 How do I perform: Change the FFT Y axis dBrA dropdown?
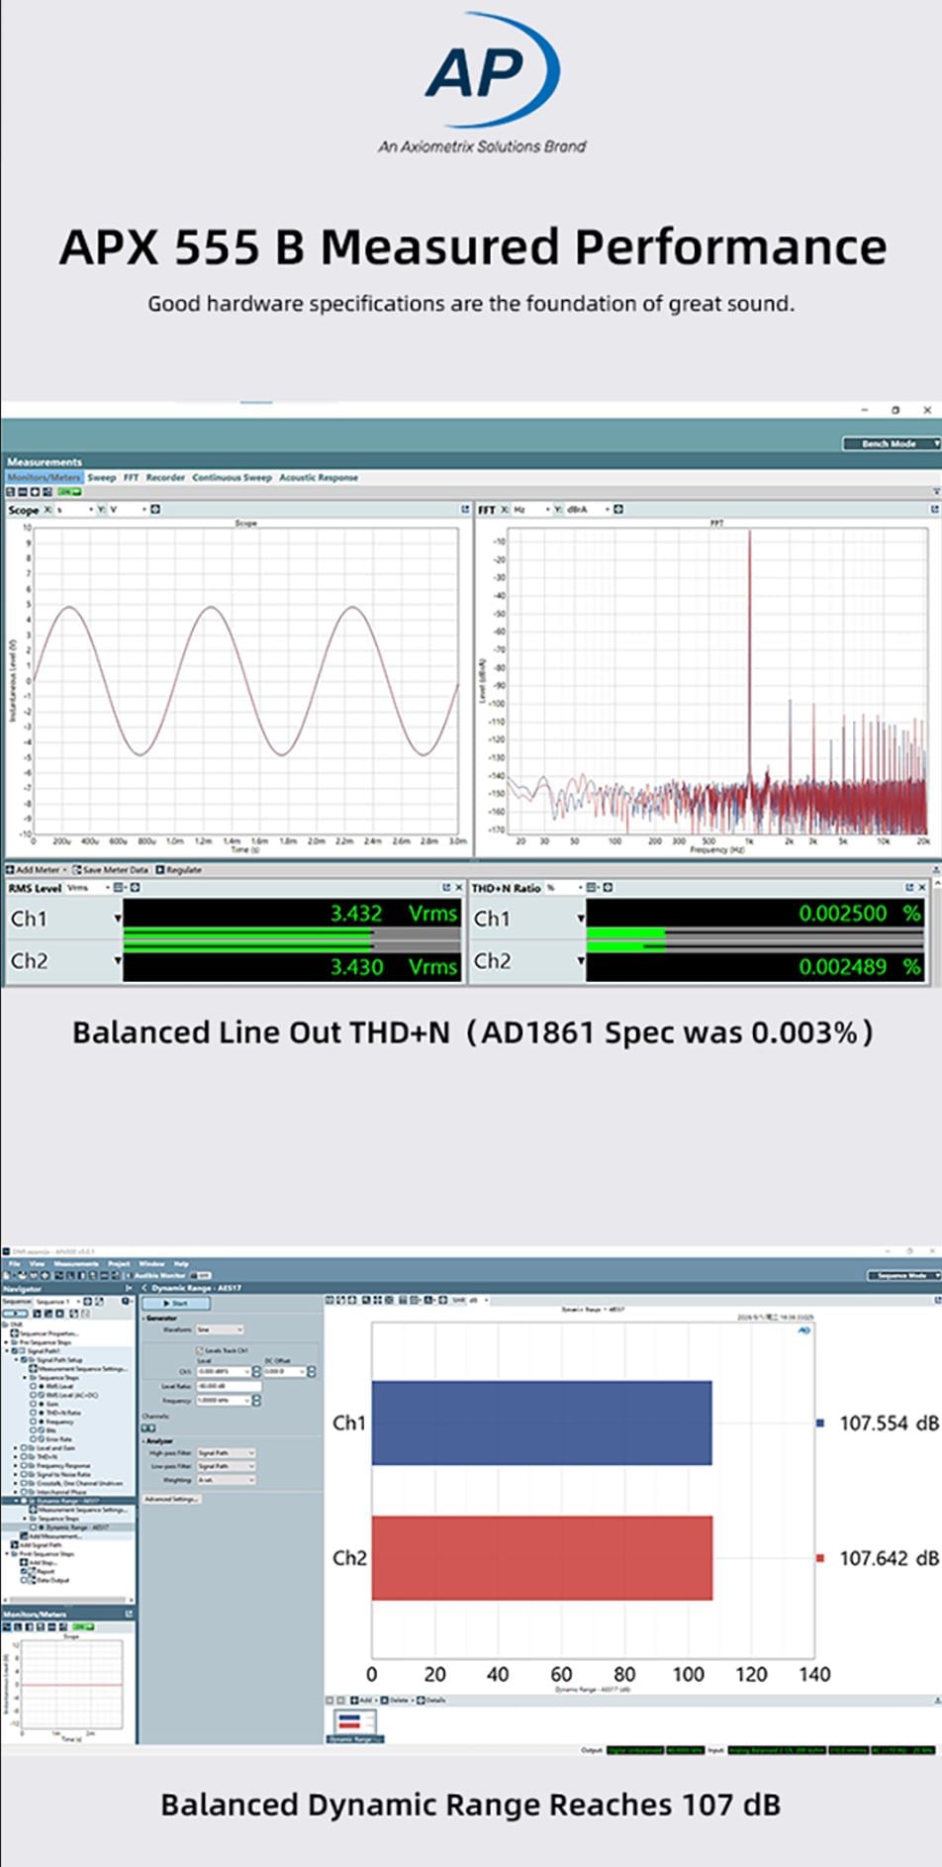click(x=589, y=510)
